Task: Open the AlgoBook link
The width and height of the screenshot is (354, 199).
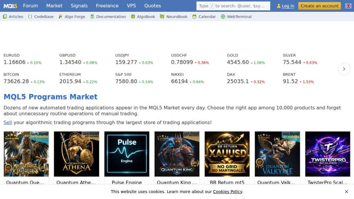Action: 146,17
